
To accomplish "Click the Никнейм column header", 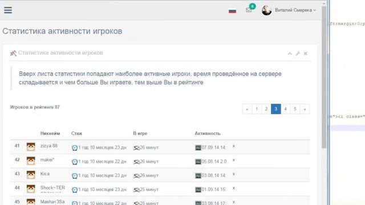I will 50,133.
